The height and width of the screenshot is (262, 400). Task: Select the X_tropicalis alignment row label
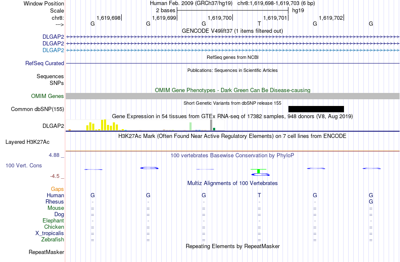tap(50, 233)
